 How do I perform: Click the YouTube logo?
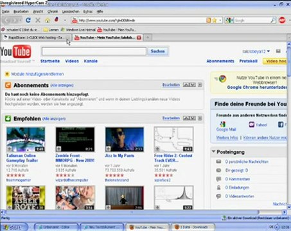coord(15,51)
